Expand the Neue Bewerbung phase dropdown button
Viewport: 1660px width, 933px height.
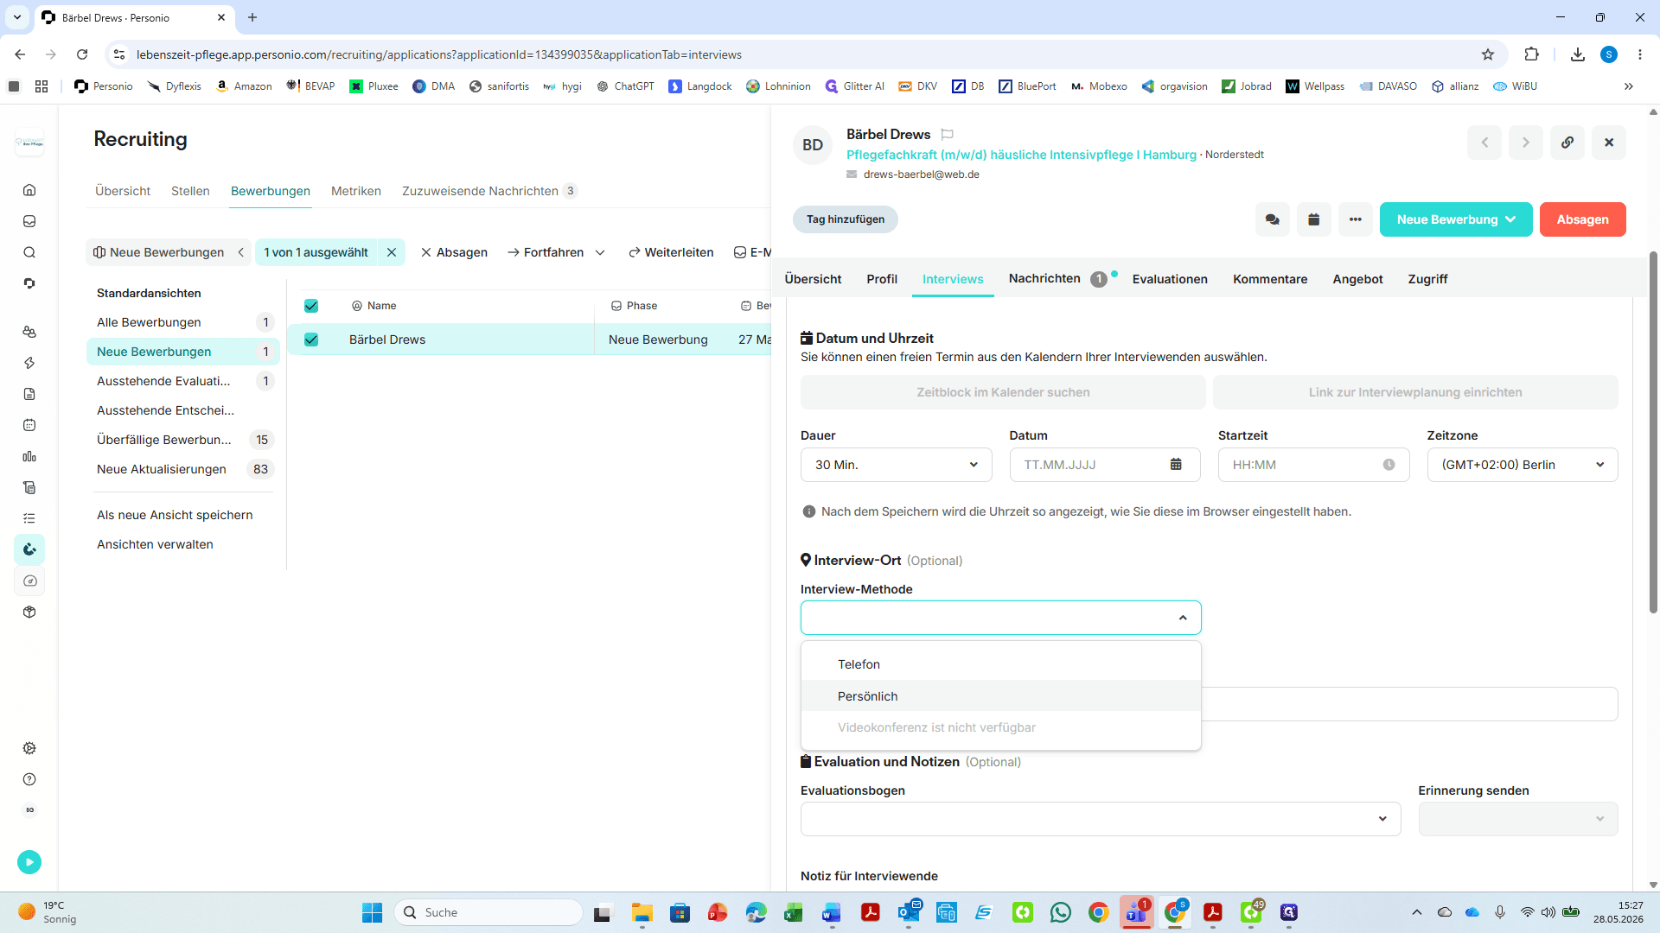tap(1456, 219)
